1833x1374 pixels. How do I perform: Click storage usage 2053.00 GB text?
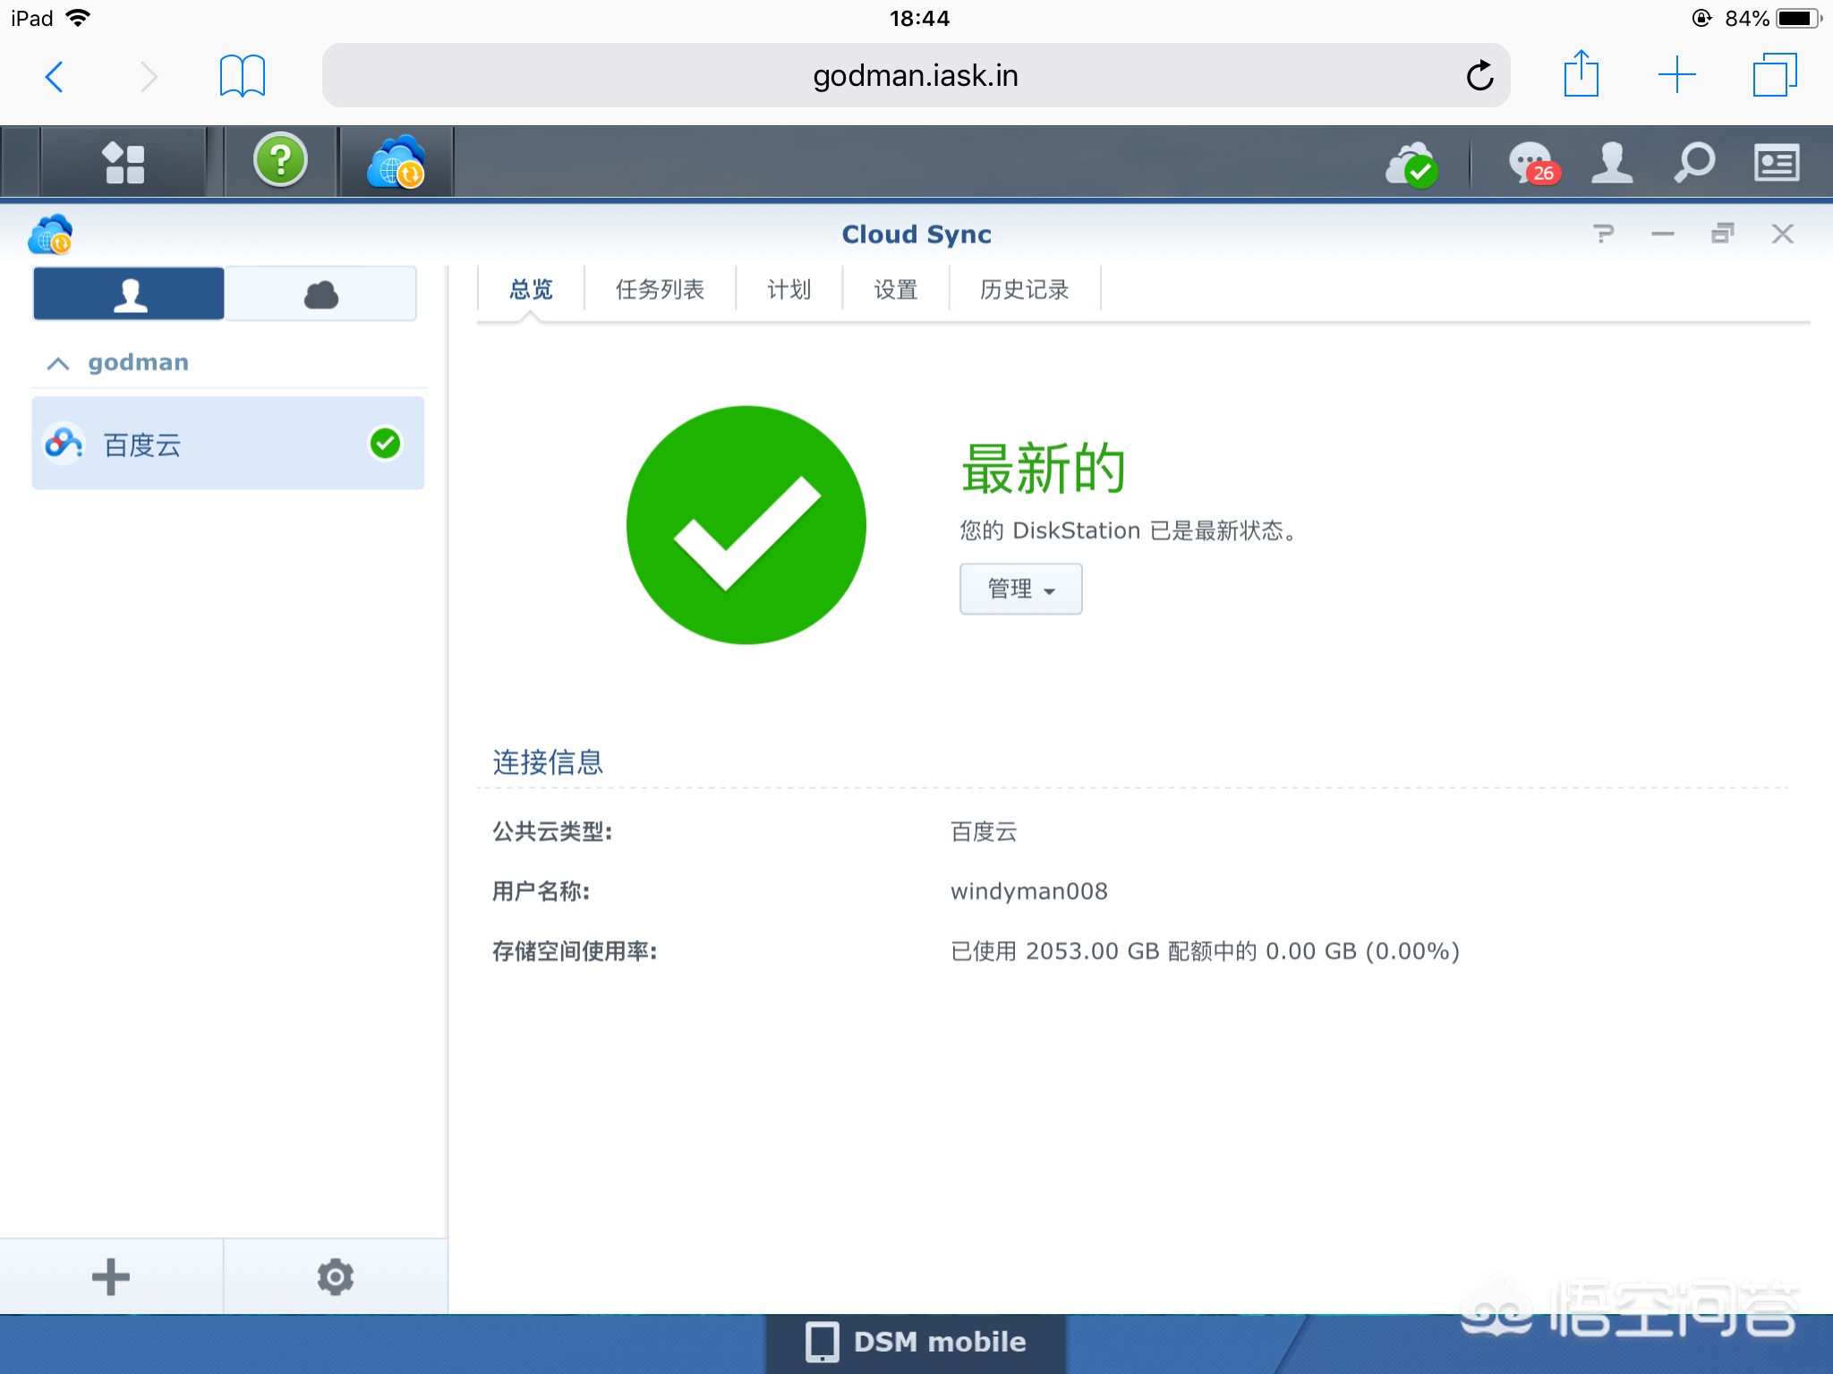(x=1205, y=951)
